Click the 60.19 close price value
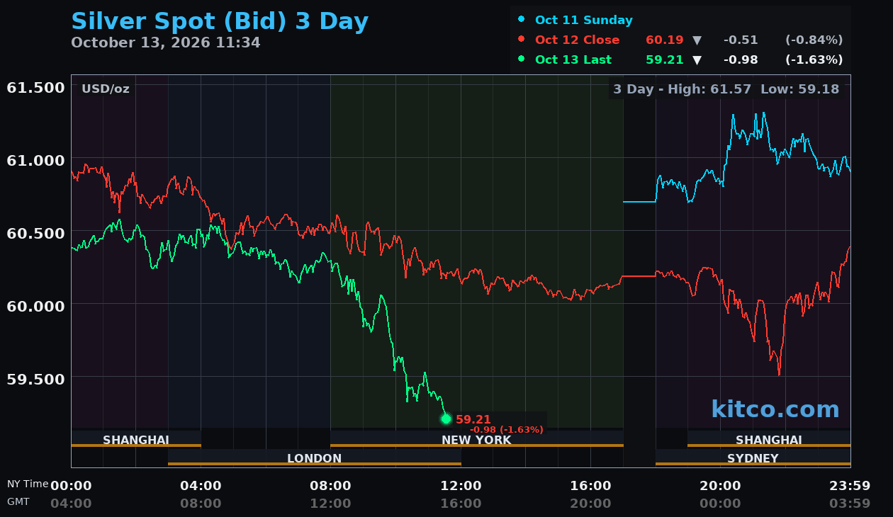 [x=665, y=40]
